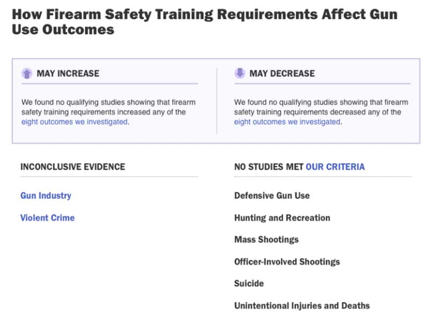This screenshot has width=429, height=318.
Task: Open 'eight outcomes we investigated' link under May Increase
Action: coord(75,122)
